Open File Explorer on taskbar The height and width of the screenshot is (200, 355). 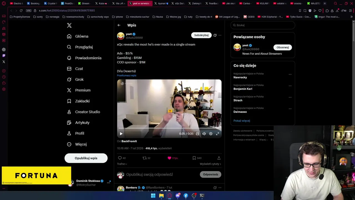pyautogui.click(x=161, y=196)
